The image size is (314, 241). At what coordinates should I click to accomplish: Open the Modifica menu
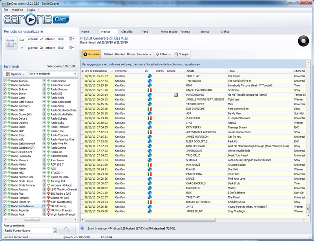pos(17,10)
